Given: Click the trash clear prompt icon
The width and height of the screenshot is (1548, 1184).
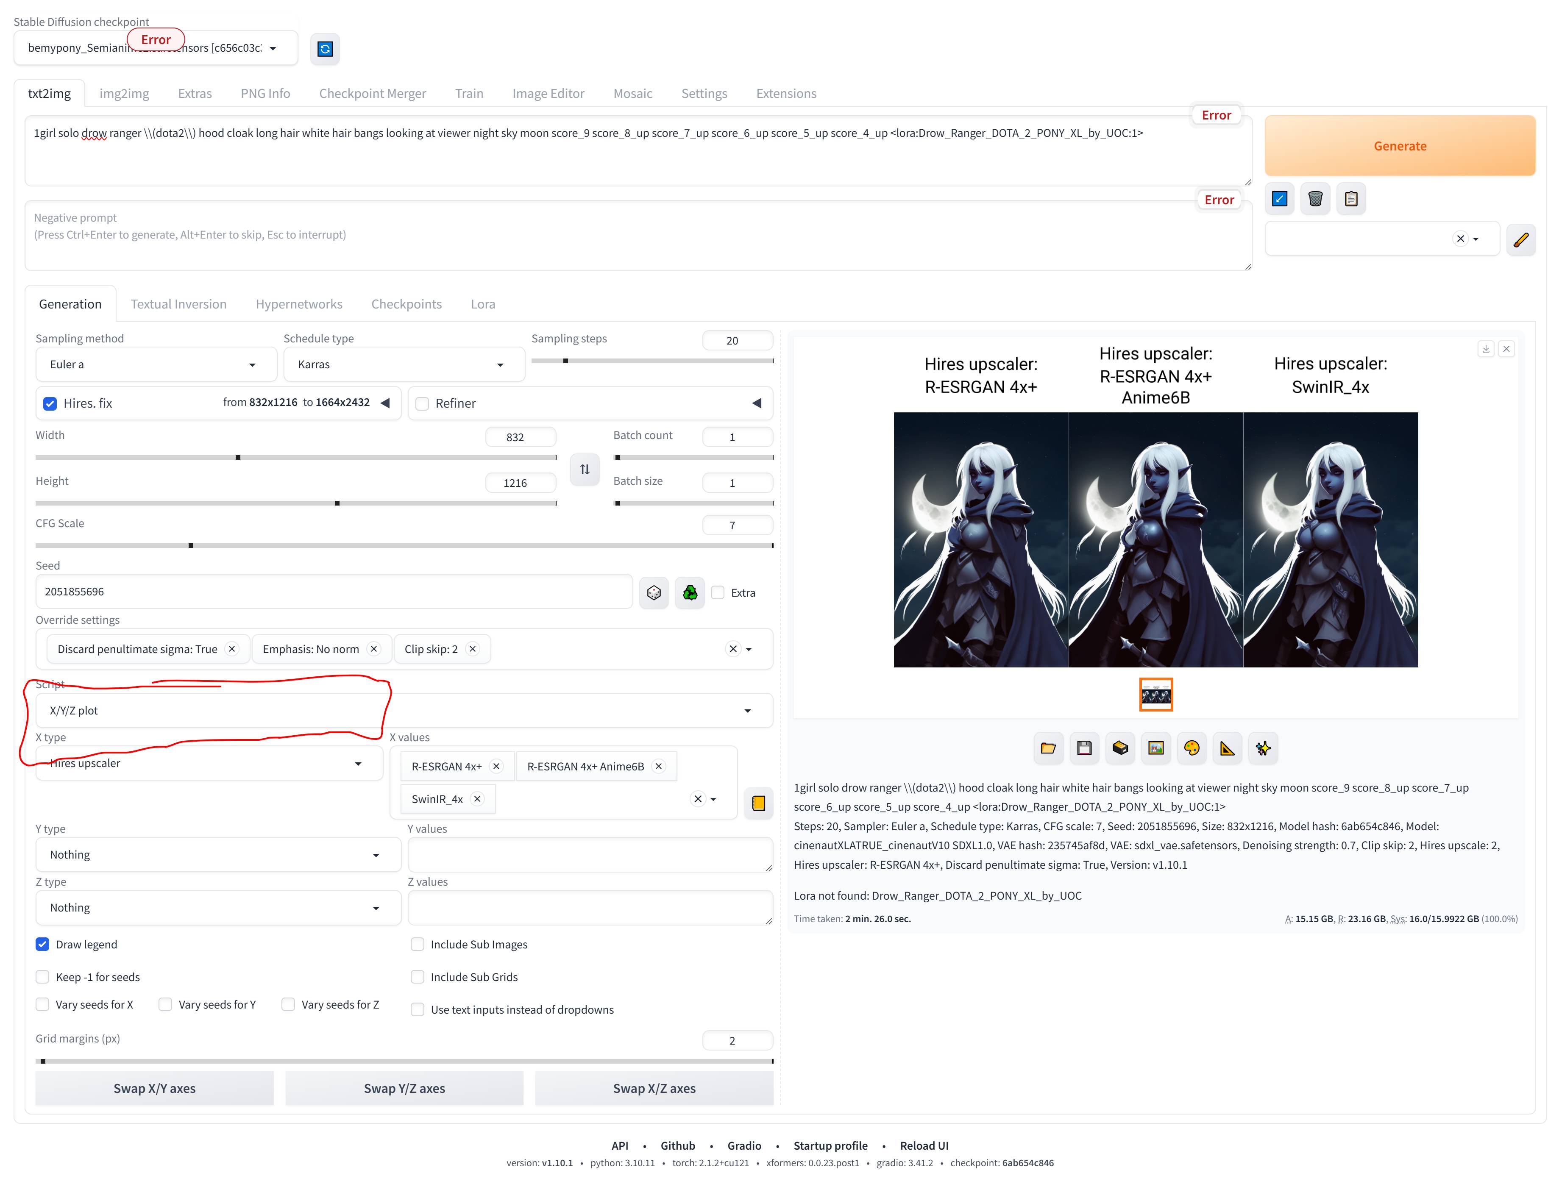Looking at the screenshot, I should pyautogui.click(x=1315, y=199).
